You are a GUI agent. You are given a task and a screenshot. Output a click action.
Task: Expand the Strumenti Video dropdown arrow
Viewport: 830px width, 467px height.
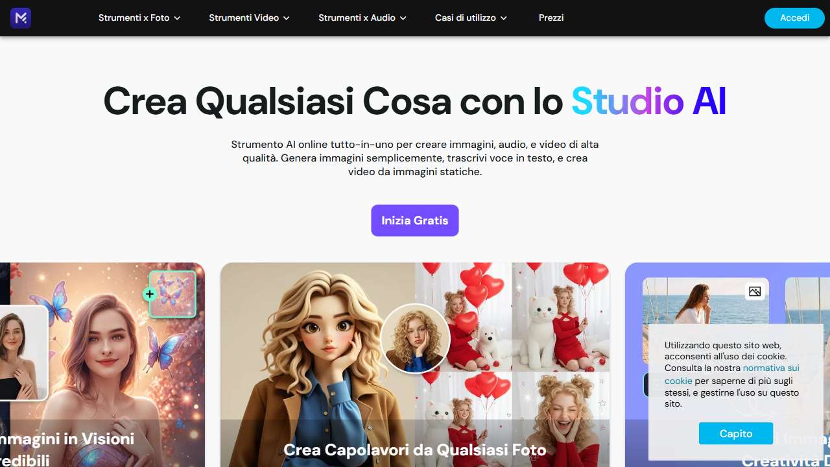click(286, 18)
